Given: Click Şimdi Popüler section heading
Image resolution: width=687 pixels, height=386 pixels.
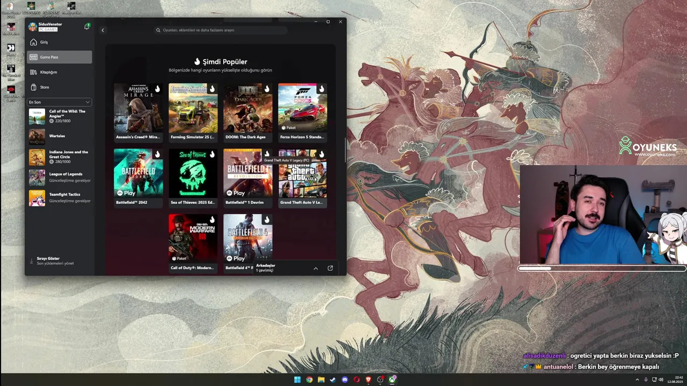Looking at the screenshot, I should point(221,62).
